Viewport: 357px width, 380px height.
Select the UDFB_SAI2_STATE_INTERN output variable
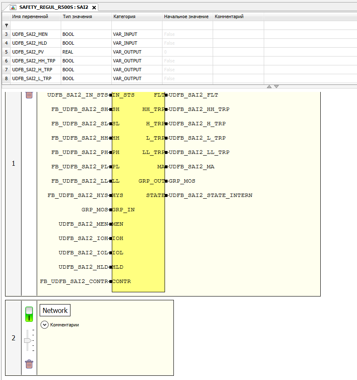210,195
